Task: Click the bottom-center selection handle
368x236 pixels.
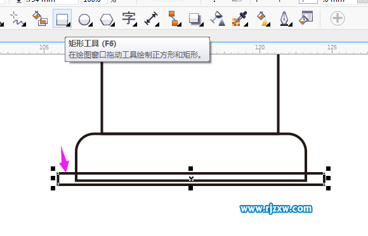Action: coord(190,188)
